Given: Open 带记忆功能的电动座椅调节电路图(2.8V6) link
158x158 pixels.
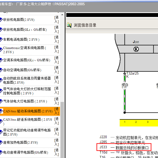Looking at the screenshot, I should click(x=27, y=132).
